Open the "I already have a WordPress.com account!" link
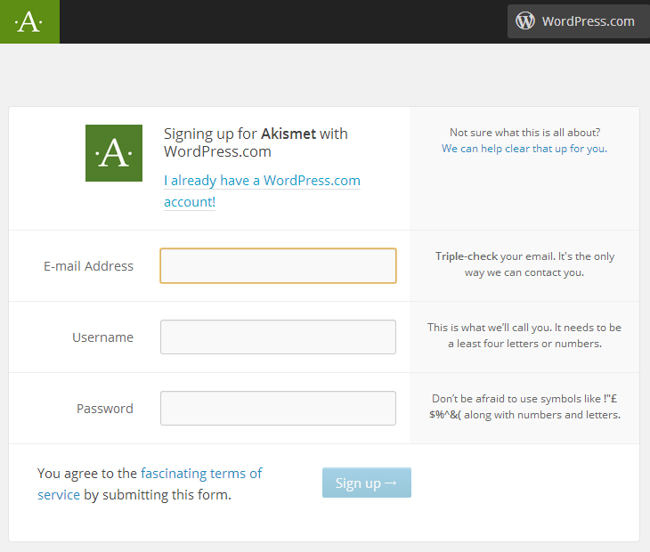This screenshot has width=650, height=552. pos(262,191)
